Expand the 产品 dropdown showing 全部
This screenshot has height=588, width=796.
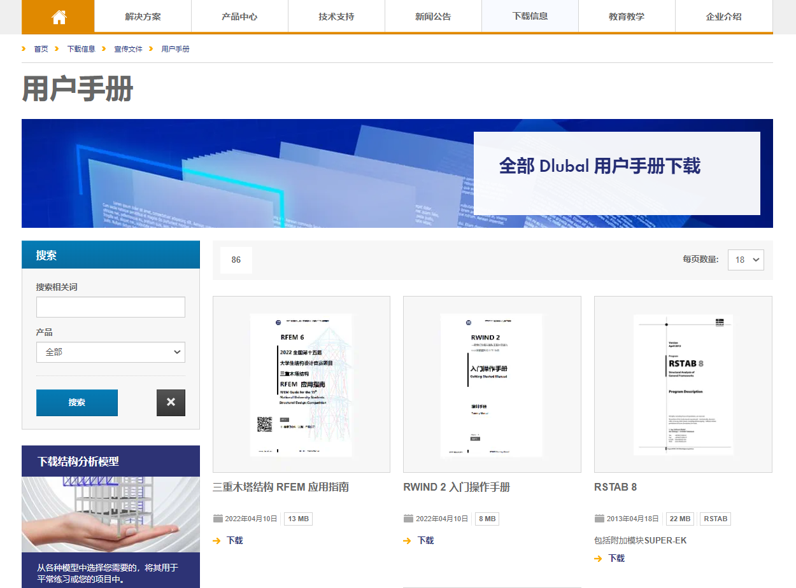point(111,352)
